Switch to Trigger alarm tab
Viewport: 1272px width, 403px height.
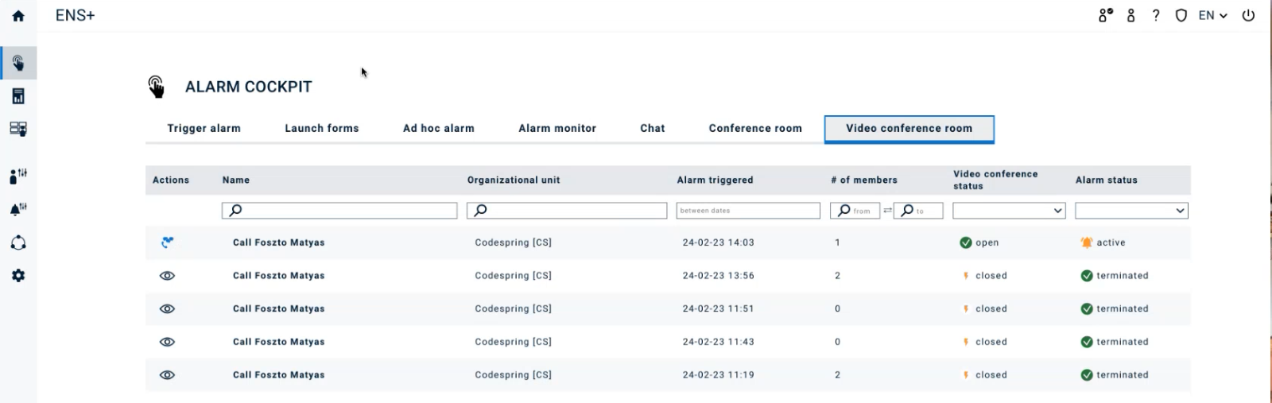pyautogui.click(x=204, y=128)
